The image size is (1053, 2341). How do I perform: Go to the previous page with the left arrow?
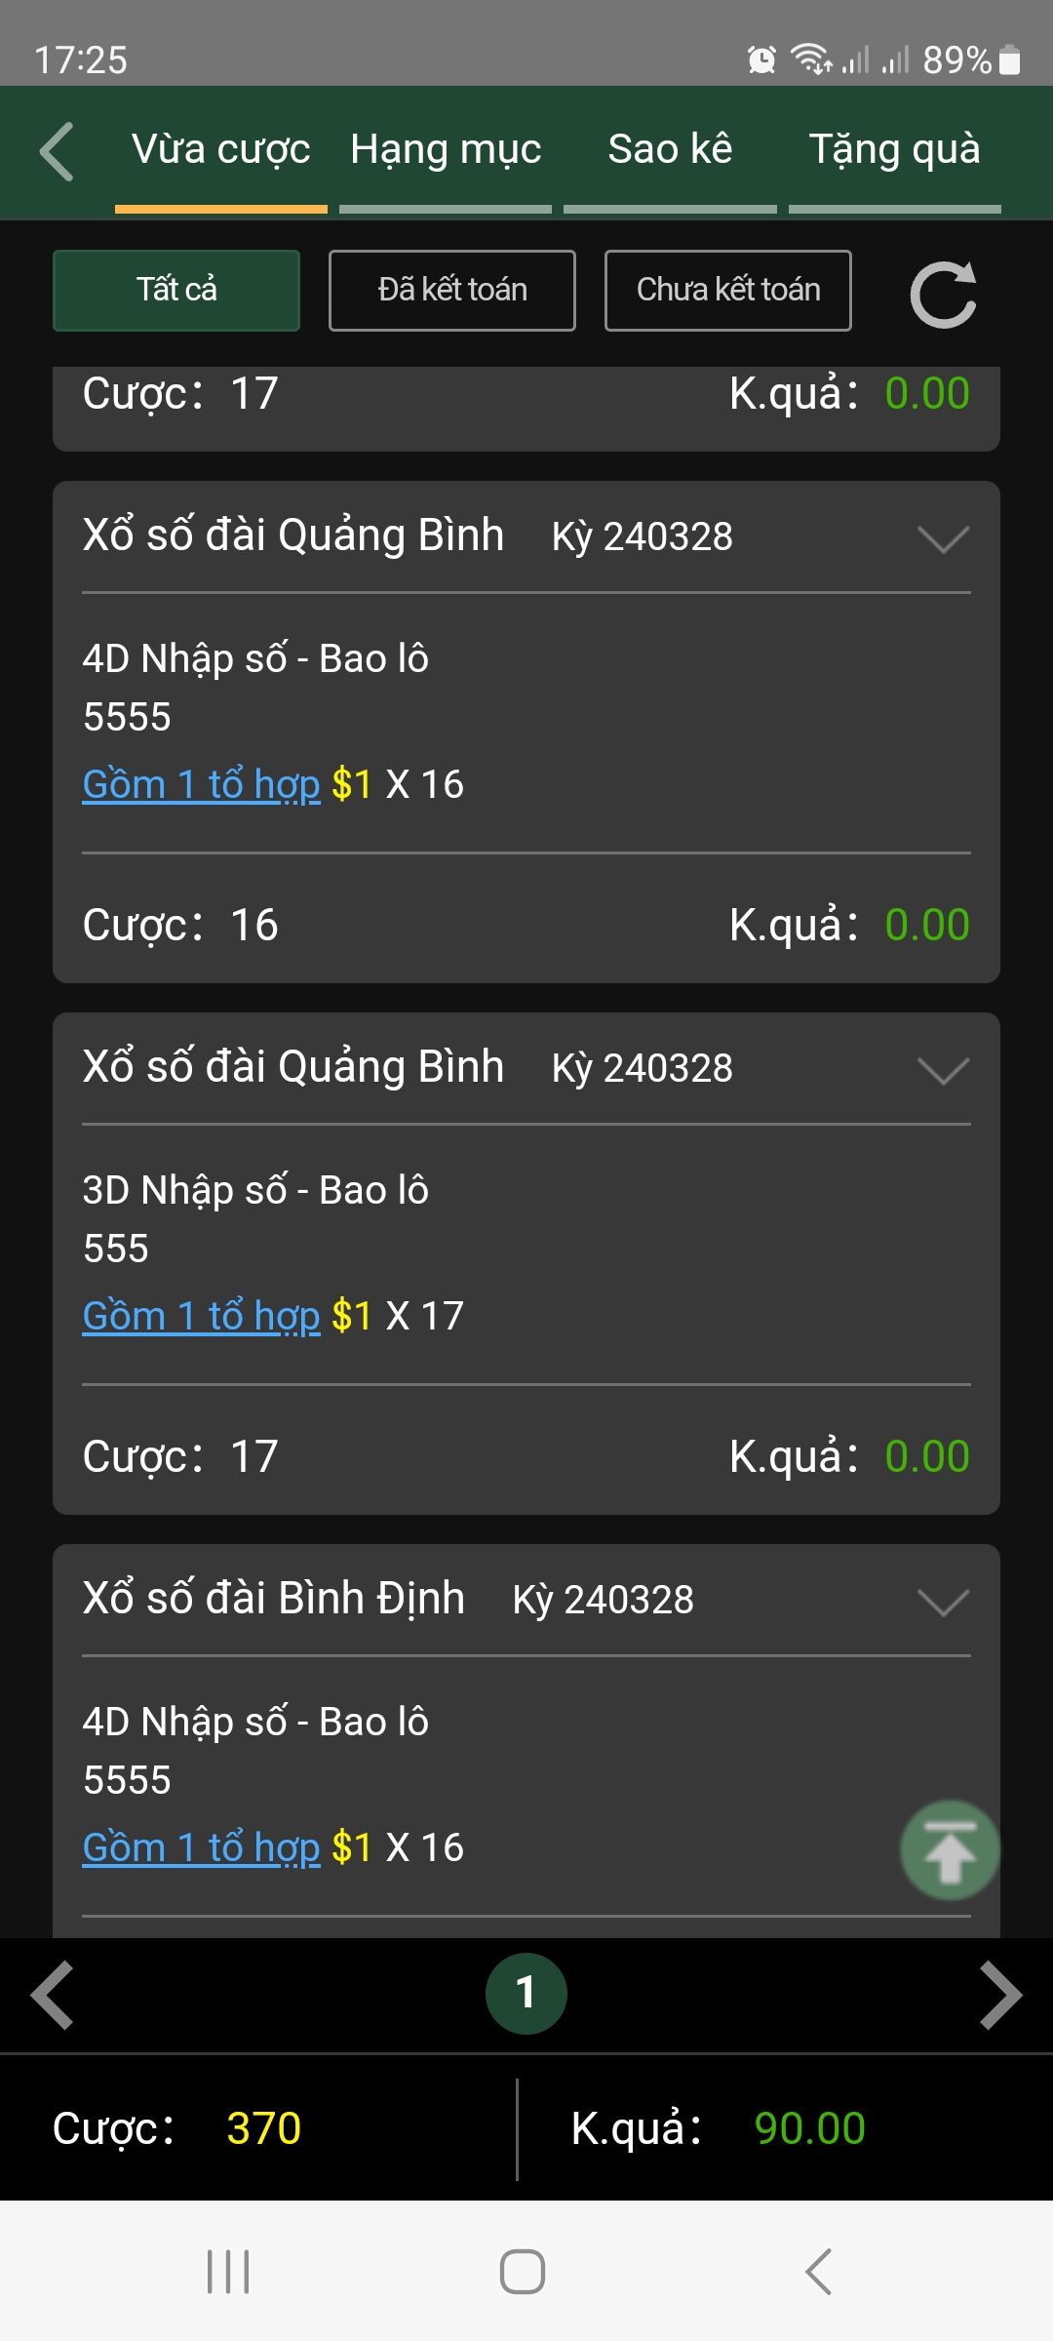pyautogui.click(x=53, y=1995)
